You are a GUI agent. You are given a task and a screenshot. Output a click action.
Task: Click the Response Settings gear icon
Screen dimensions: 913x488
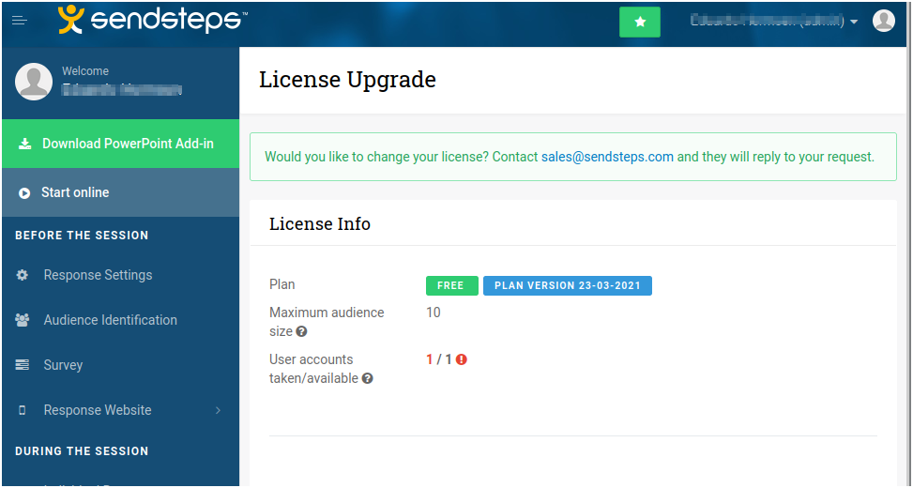pos(23,275)
